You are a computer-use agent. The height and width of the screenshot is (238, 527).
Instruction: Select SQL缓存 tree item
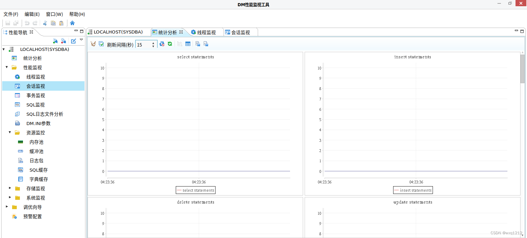click(x=39, y=170)
